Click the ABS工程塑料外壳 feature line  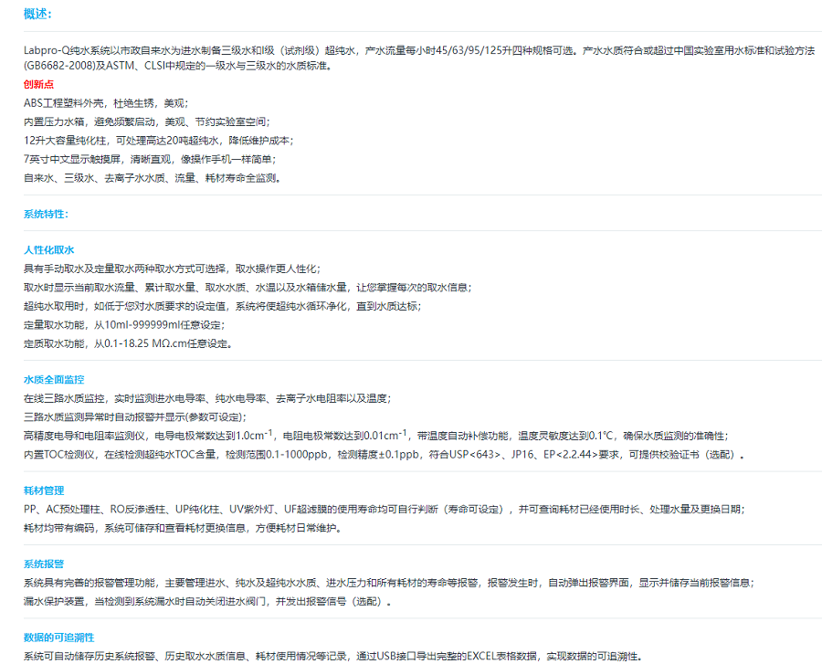pos(106,103)
